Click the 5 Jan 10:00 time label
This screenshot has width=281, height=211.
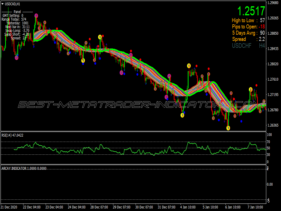click(210, 207)
